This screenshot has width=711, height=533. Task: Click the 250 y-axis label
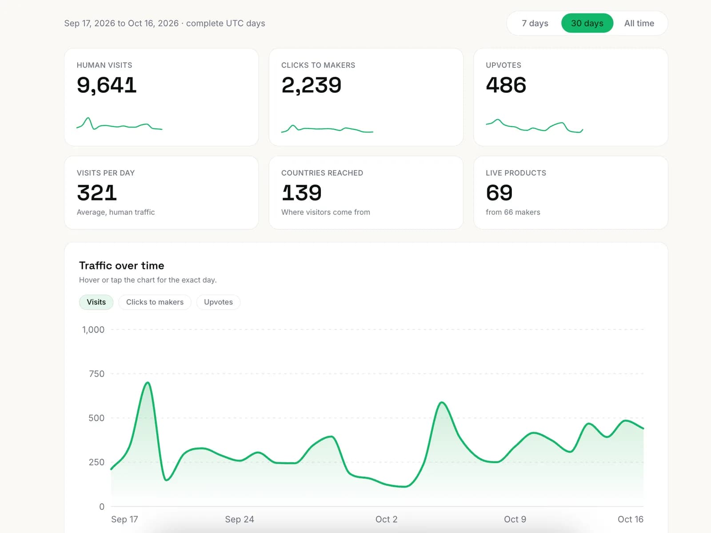coord(96,462)
